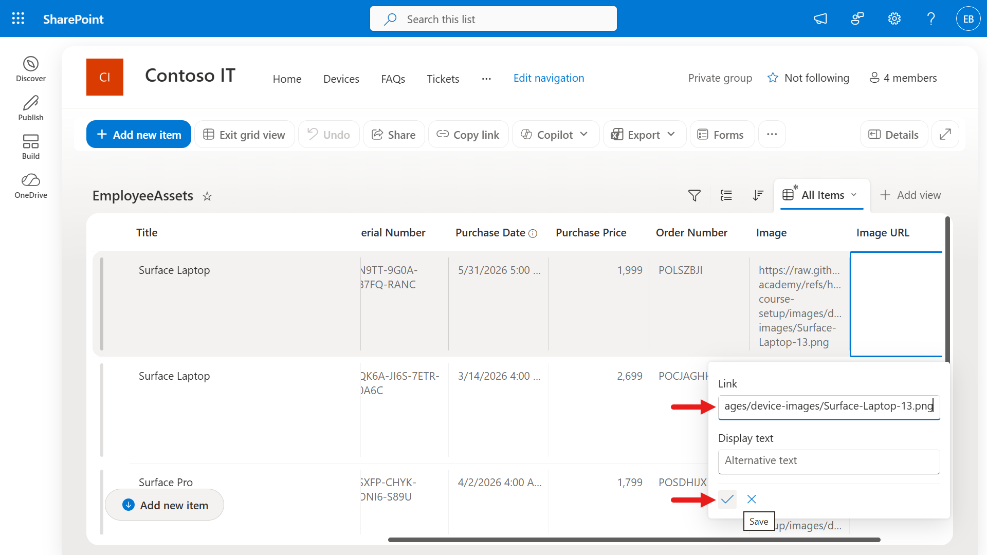The width and height of the screenshot is (987, 555).
Task: Open the EB account profile avatar
Action: pos(968,19)
